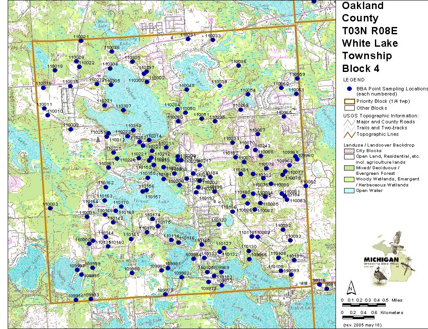
Task: Click sampling point 110003 near west edge
Action: (50, 209)
